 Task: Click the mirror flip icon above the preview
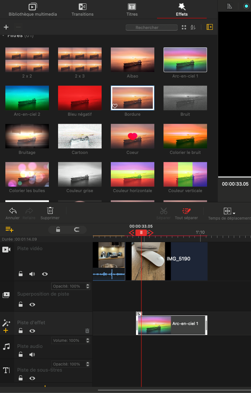coord(230,6)
